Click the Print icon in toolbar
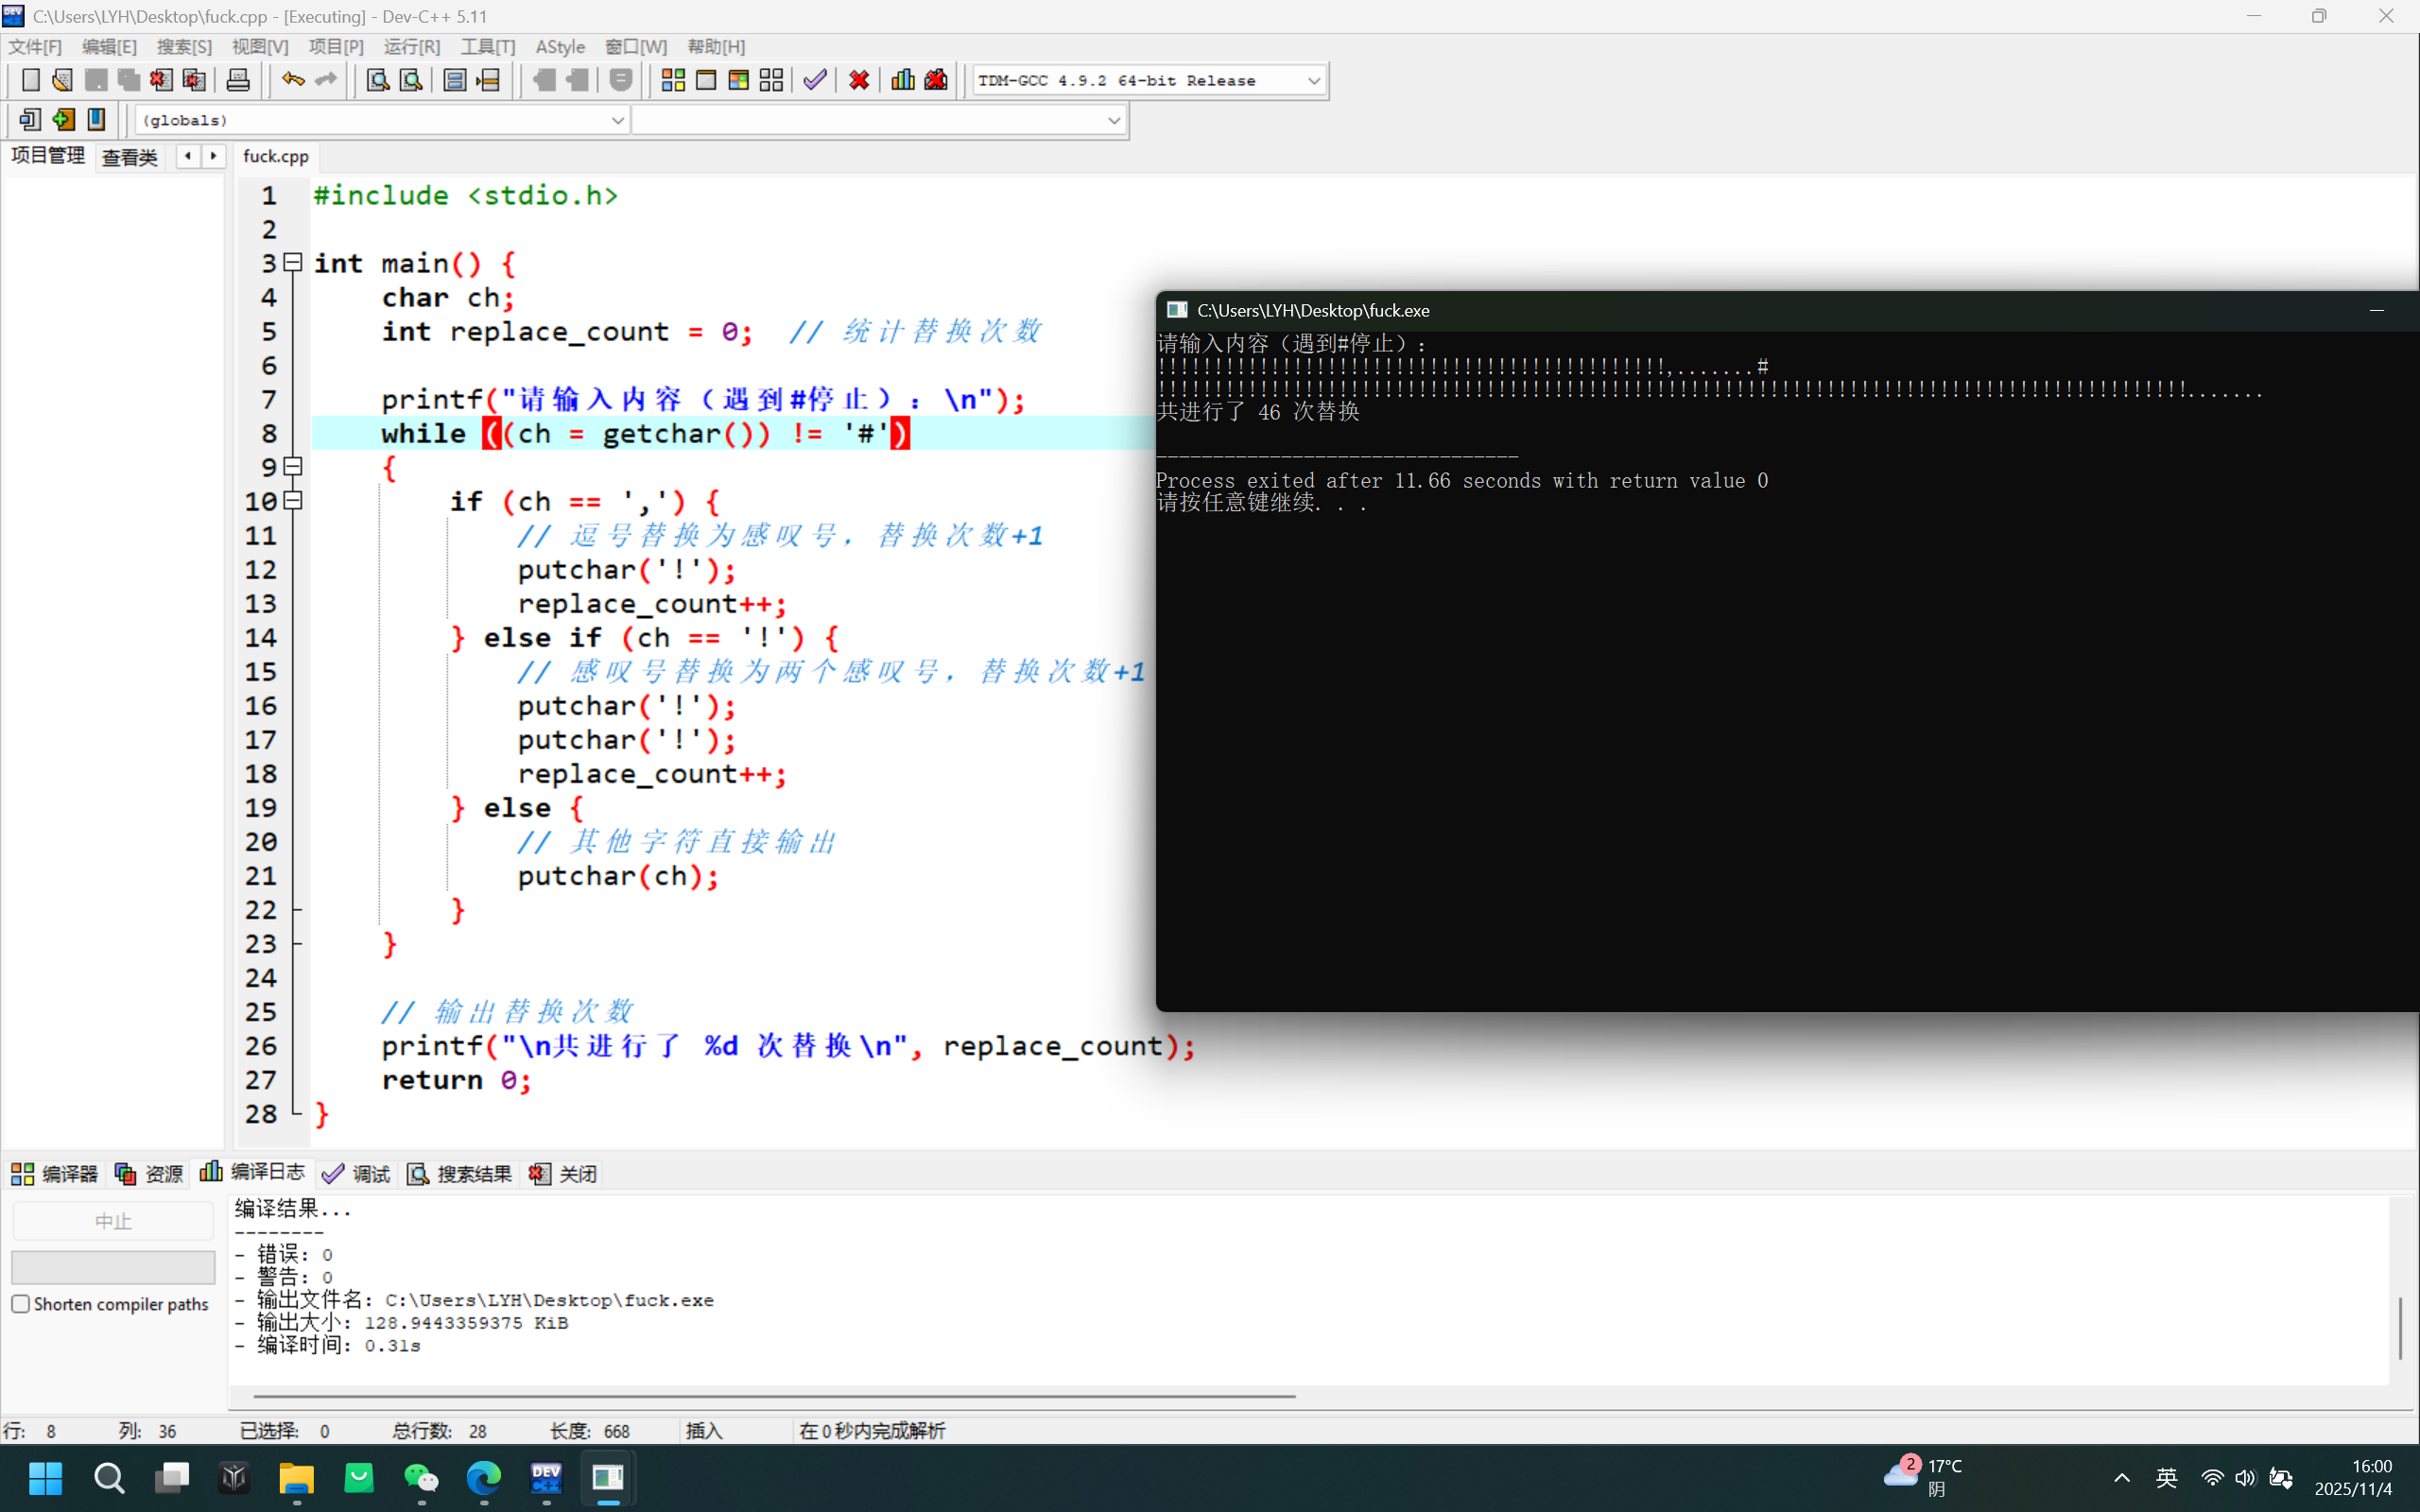The height and width of the screenshot is (1512, 2420). [238, 80]
